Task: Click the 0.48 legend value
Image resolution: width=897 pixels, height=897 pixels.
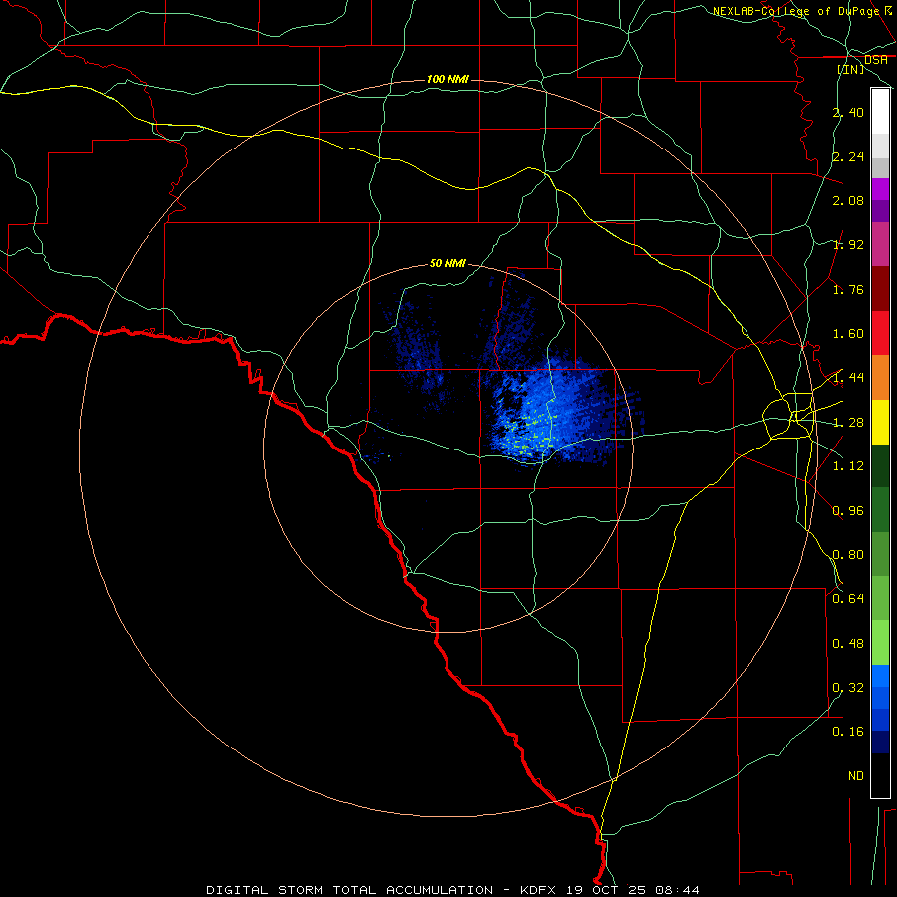Action: tap(848, 644)
